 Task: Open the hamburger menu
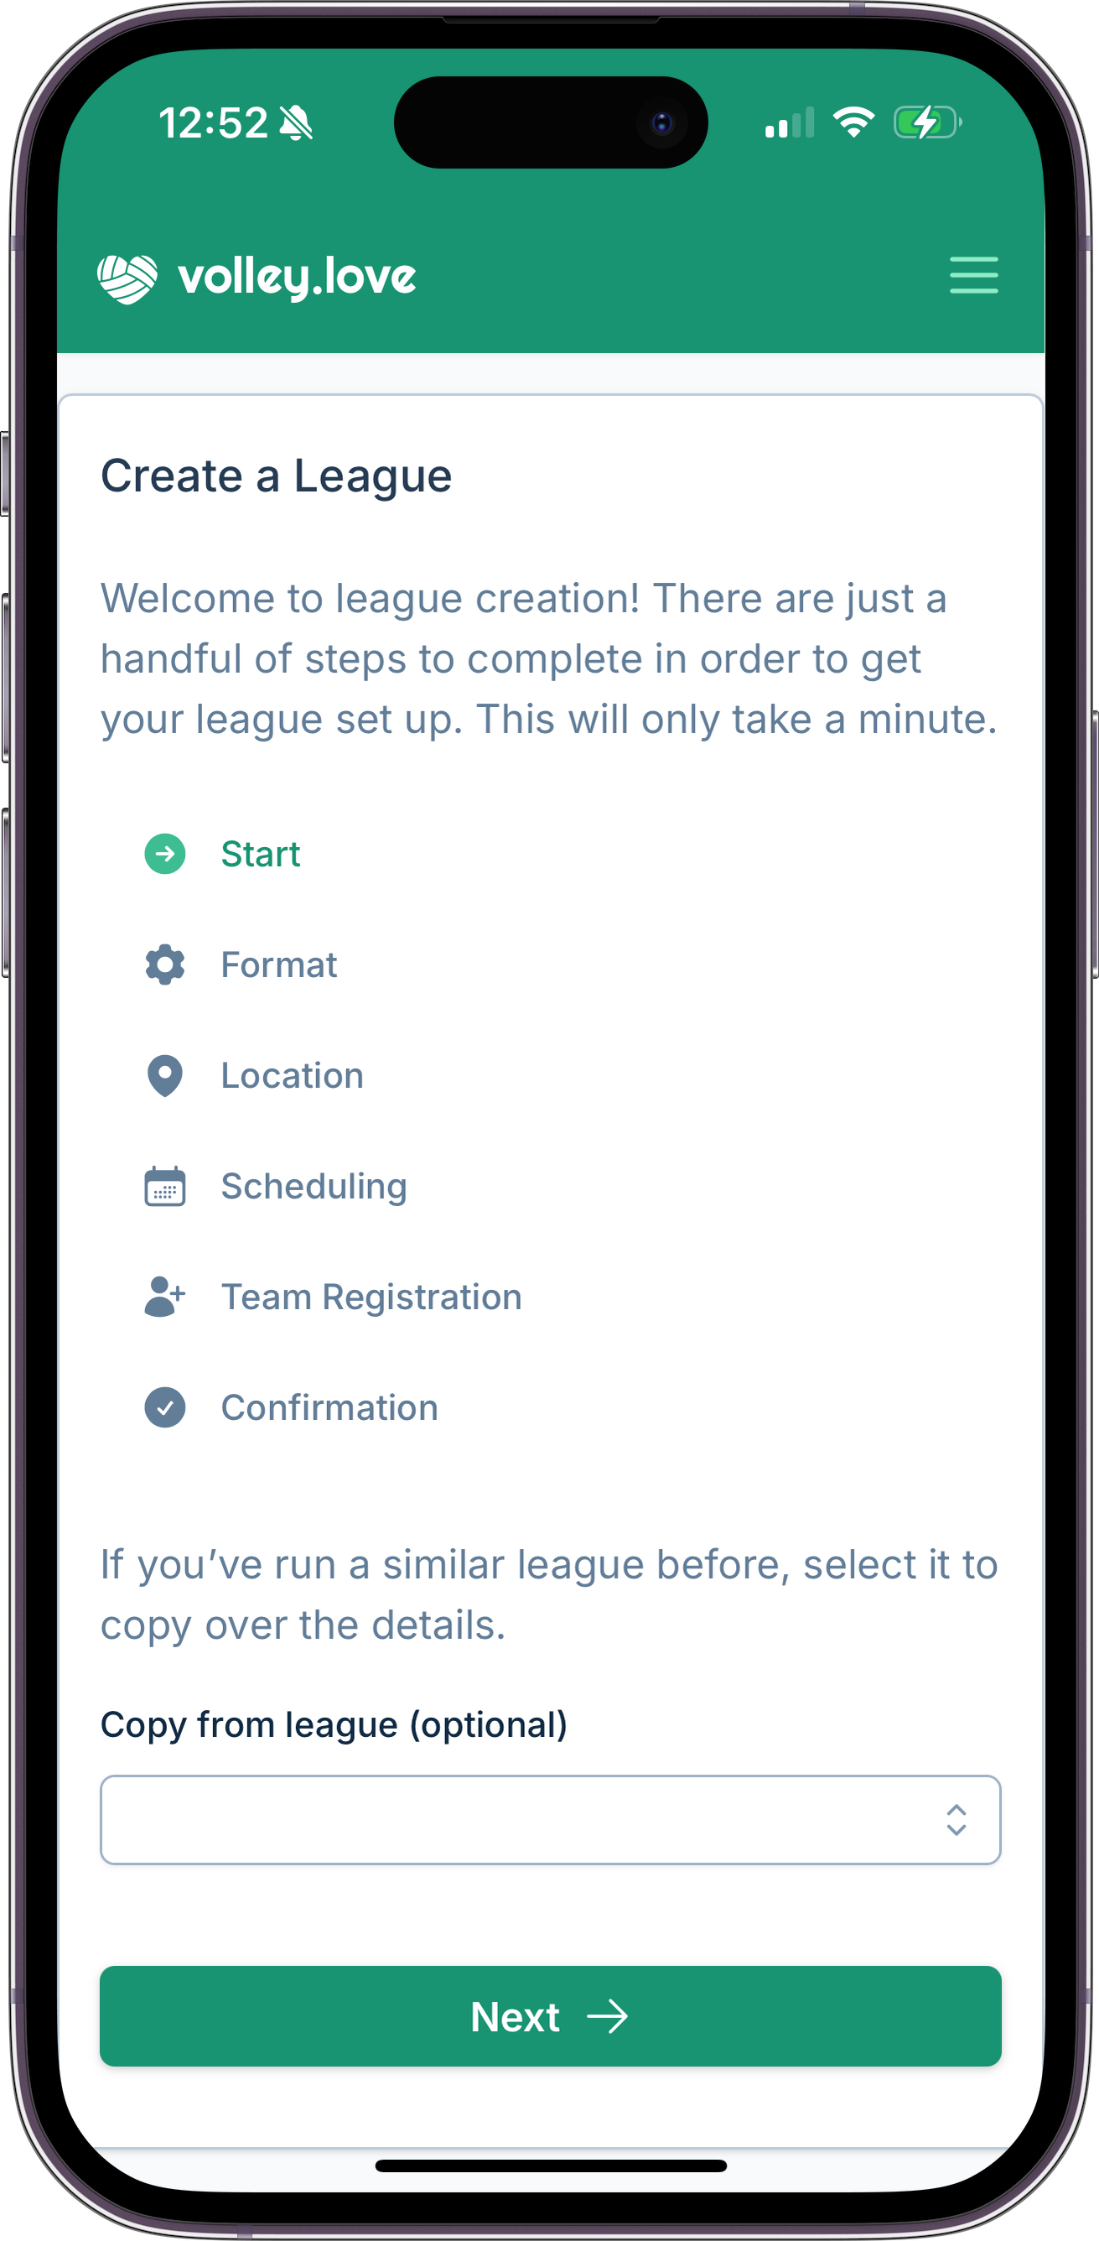(973, 276)
